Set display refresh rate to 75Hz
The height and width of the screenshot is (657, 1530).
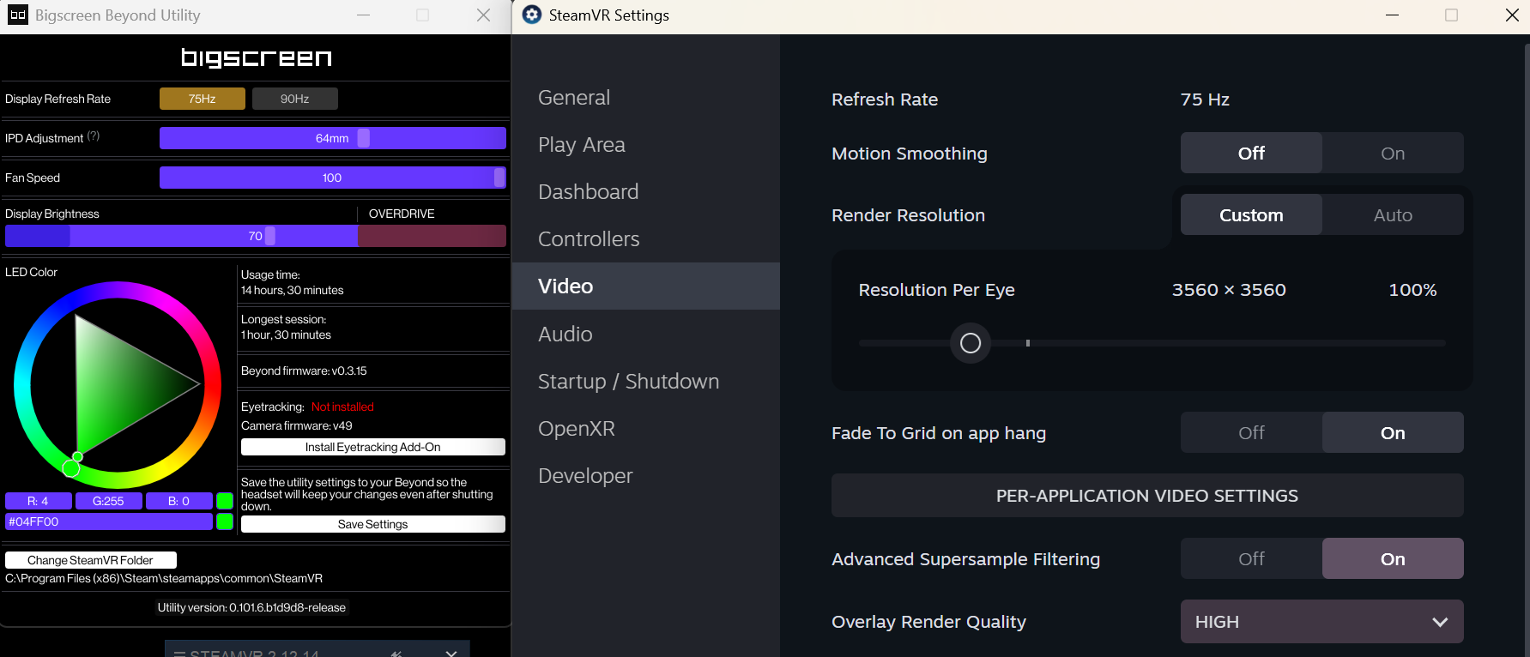[203, 99]
